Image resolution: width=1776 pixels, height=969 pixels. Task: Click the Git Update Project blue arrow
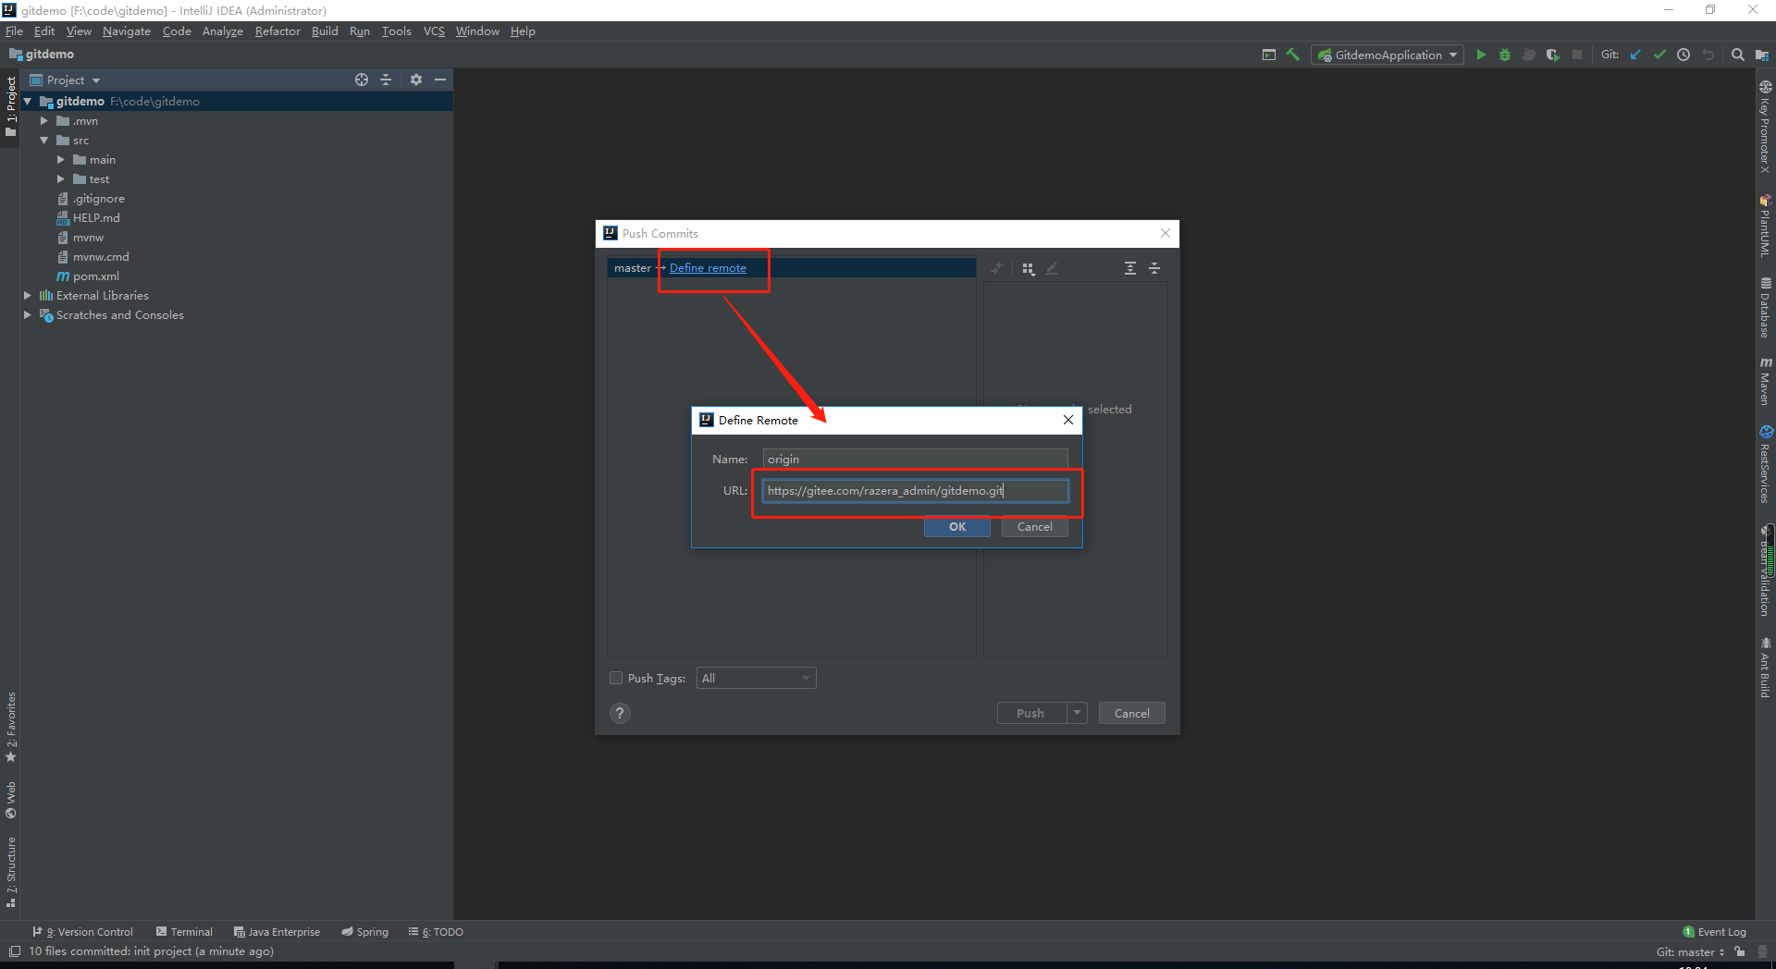coord(1635,55)
